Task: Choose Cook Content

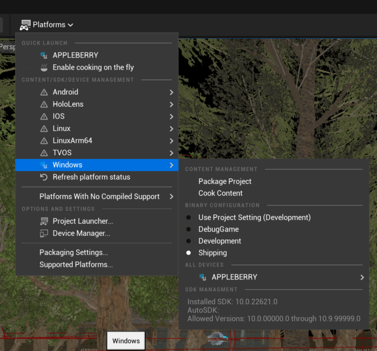Action: point(220,193)
